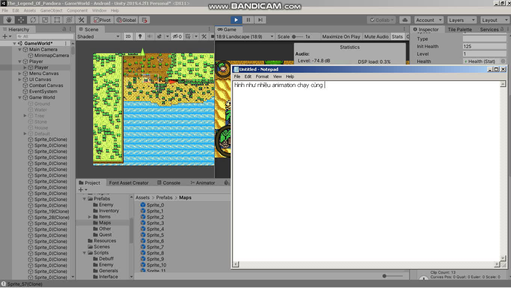The width and height of the screenshot is (511, 288).
Task: Switch to the Console tab
Action: tap(168, 183)
